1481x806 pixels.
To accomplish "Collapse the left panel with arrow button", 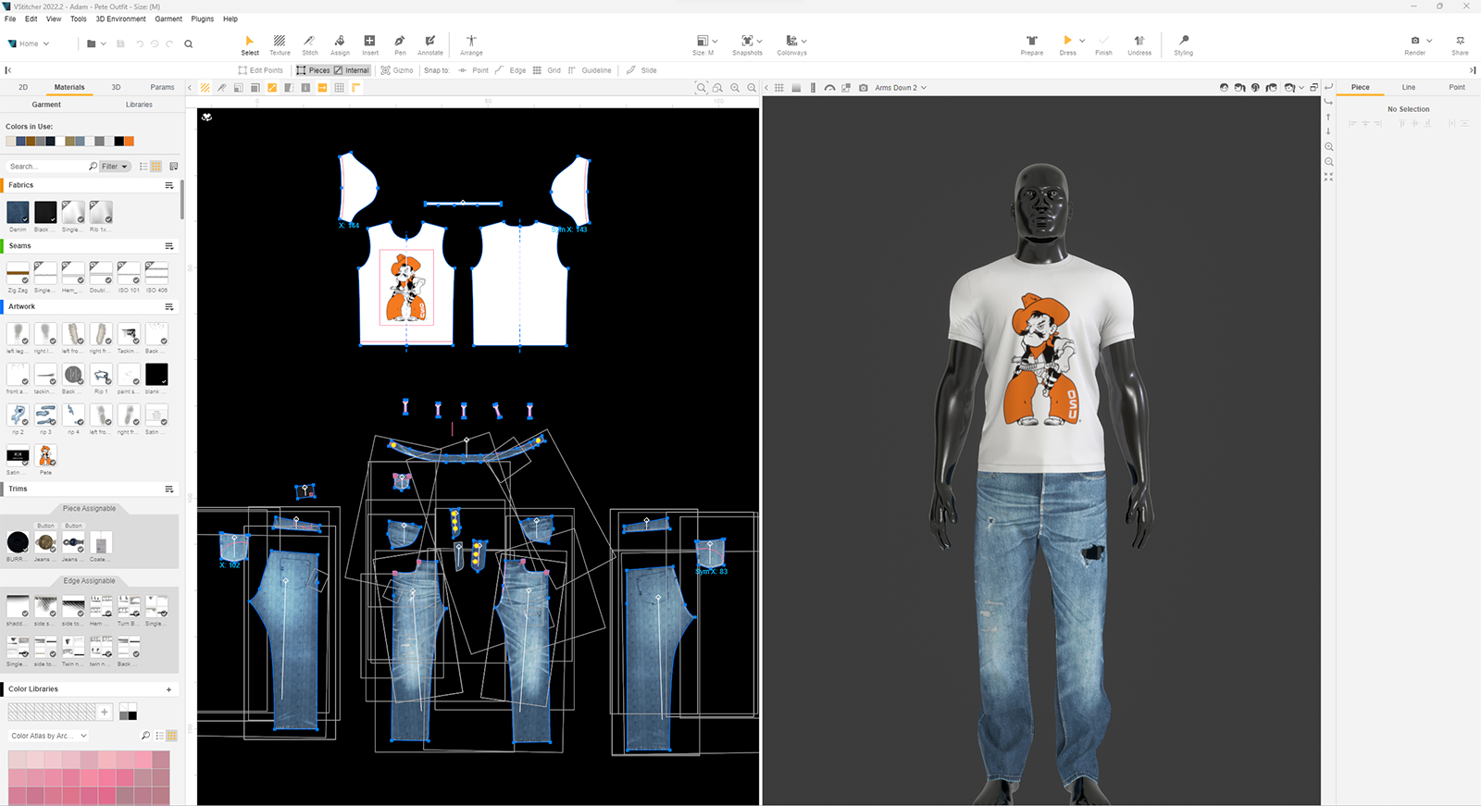I will click(x=8, y=70).
